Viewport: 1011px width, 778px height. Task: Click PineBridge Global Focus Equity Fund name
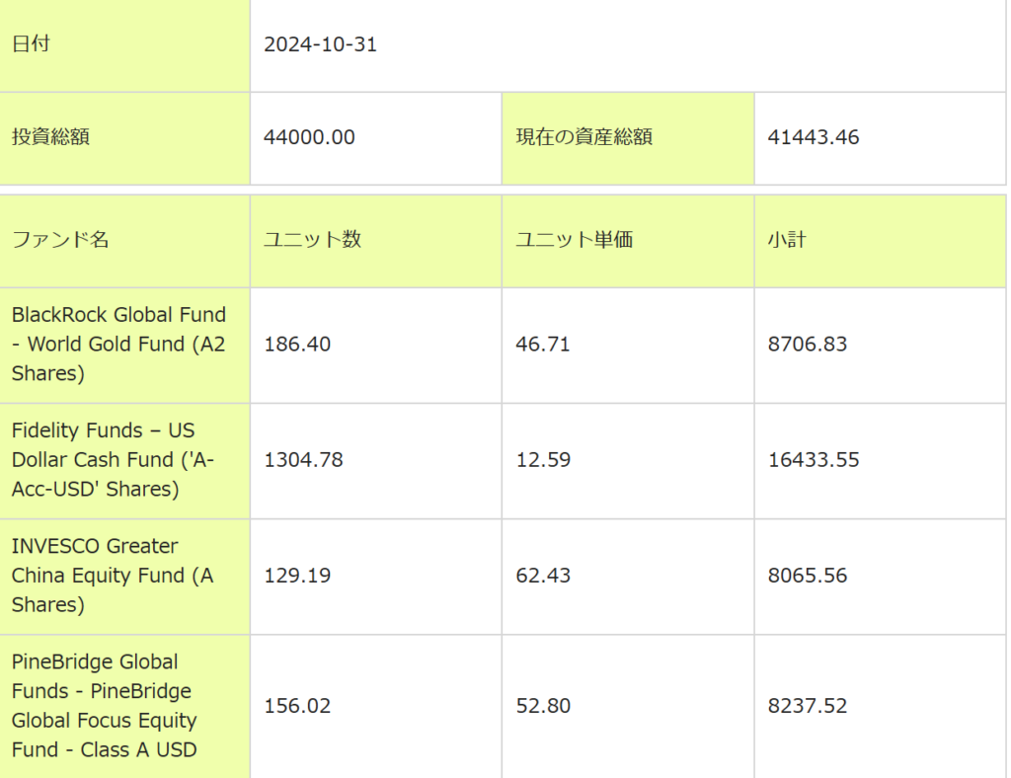point(105,706)
